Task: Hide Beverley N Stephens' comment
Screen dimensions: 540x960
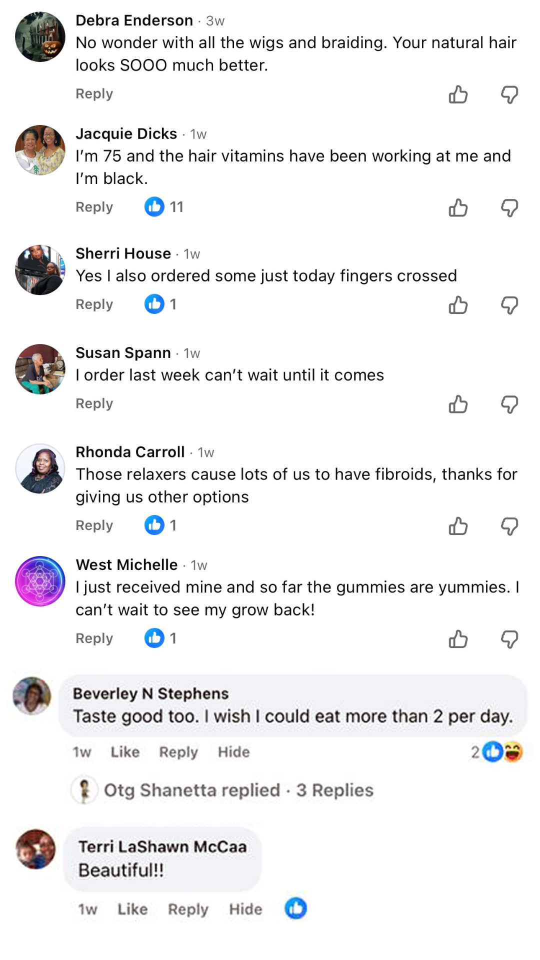Action: pyautogui.click(x=233, y=752)
